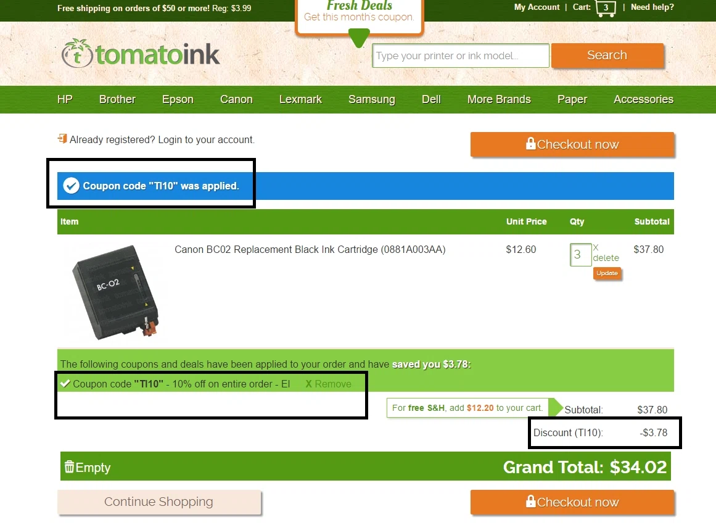Viewport: 716px width, 525px height.
Task: Click the blue checkmark icon in coupon banner
Action: click(72, 186)
